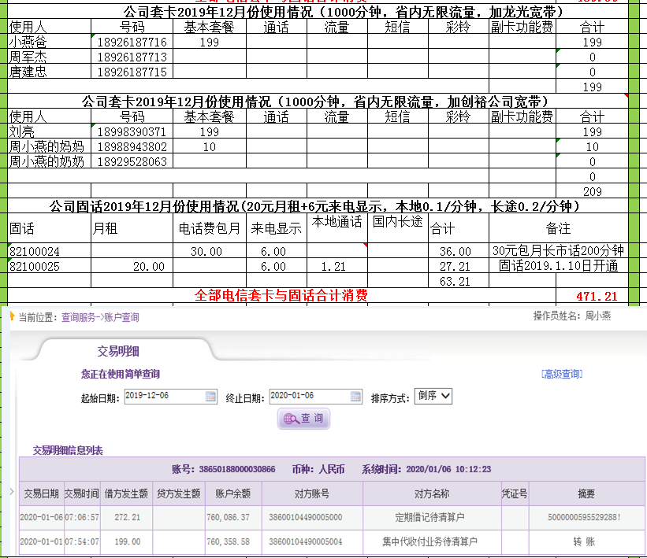The height and width of the screenshot is (558, 647).
Task: Select the cell containing 小燕爸
Action: (x=28, y=42)
